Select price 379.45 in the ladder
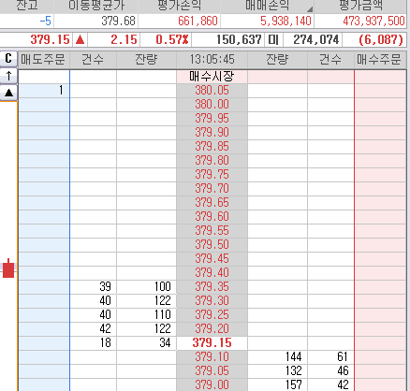The width and height of the screenshot is (410, 391). (212, 259)
